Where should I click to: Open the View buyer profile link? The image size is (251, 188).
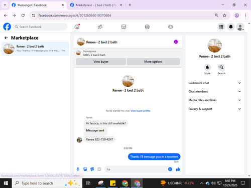pos(141,111)
